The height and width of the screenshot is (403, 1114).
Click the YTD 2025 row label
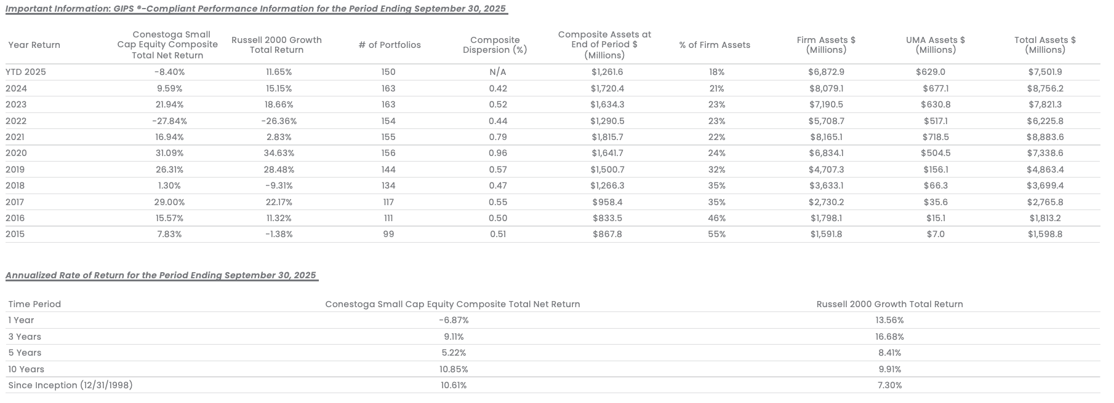point(26,72)
